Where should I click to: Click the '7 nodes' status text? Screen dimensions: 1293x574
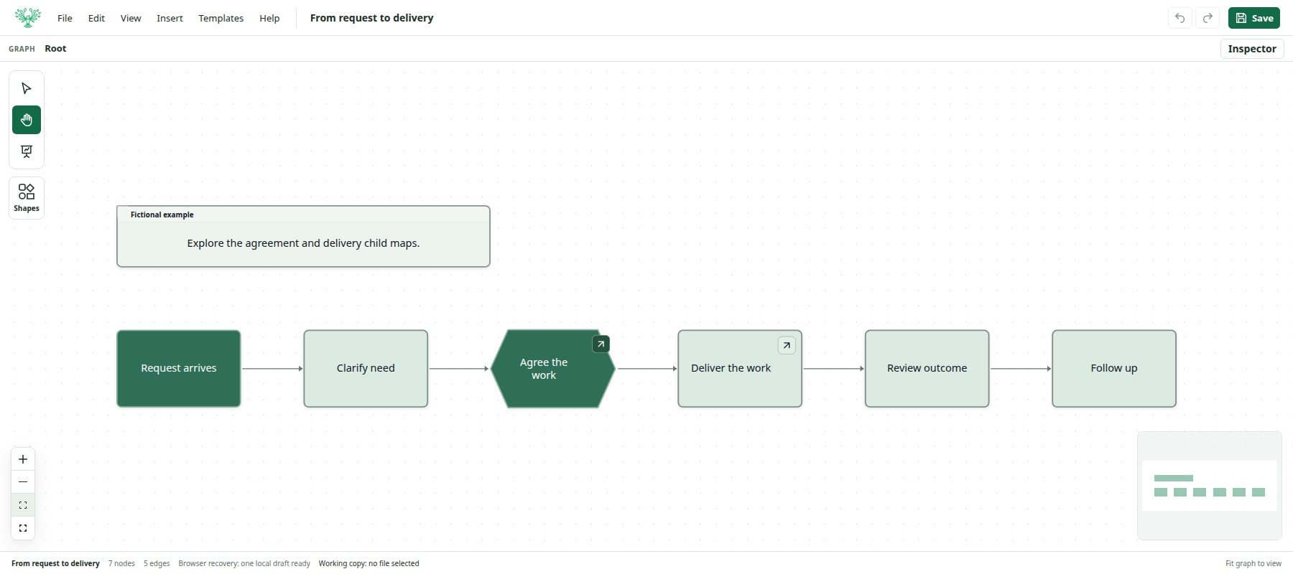click(121, 563)
